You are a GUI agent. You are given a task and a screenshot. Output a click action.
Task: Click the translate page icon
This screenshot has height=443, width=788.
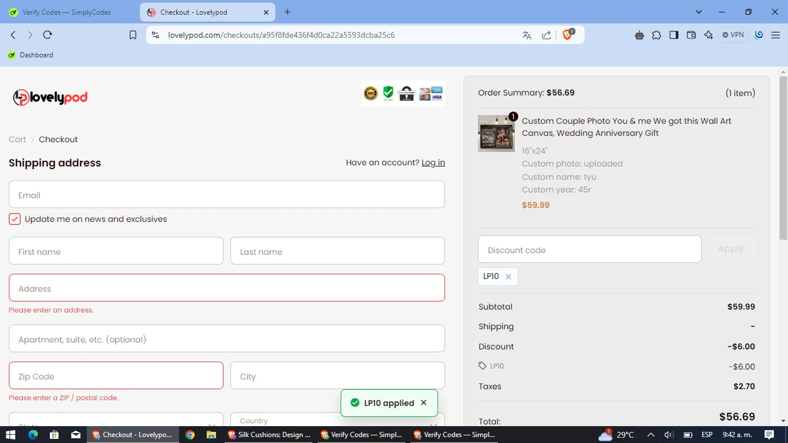click(x=527, y=35)
